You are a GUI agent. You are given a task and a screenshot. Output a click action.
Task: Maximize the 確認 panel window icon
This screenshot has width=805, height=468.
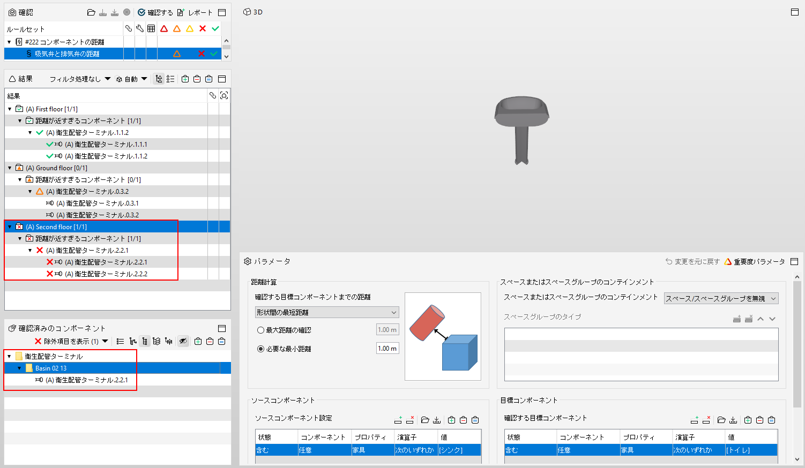click(222, 12)
